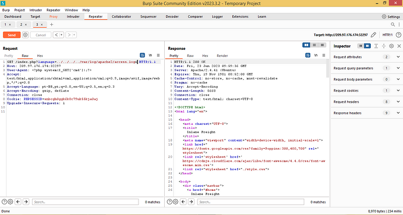Focus the response search input field
Image resolution: width=403 pixels, height=215 pixels.
coord(250,201)
